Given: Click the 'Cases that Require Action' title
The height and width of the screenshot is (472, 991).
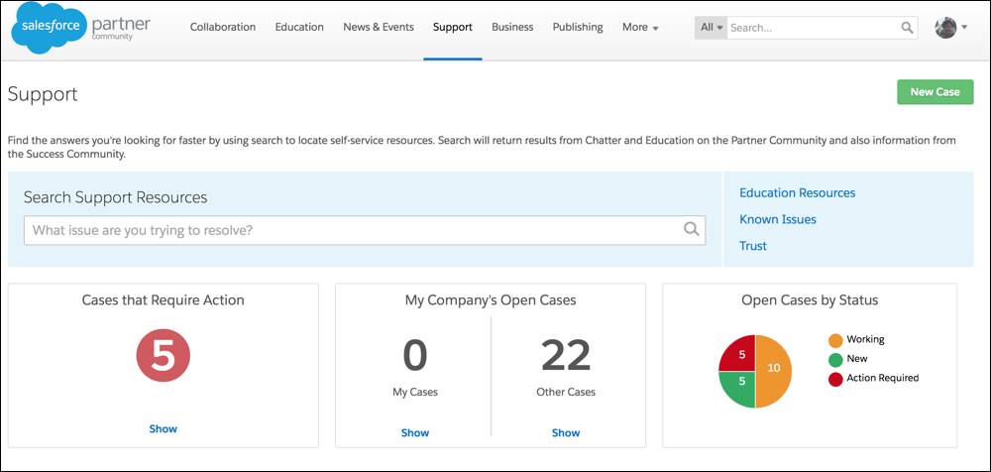Looking at the screenshot, I should 164,299.
